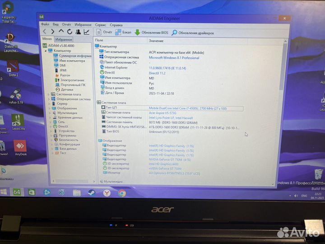Viewport: 325px width, 244px height.
Task: Open the Справка menu
Action: tap(116, 25)
